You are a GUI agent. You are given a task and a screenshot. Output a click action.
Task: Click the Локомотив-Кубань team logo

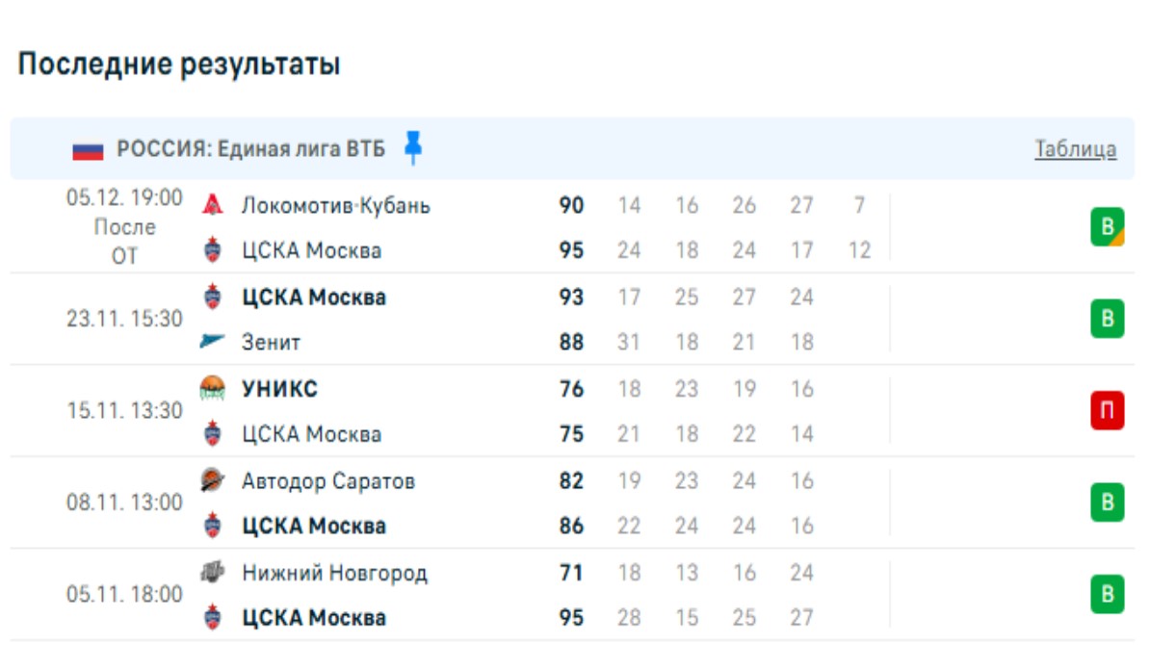(213, 205)
